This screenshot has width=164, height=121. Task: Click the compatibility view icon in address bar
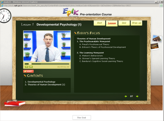(161, 6)
